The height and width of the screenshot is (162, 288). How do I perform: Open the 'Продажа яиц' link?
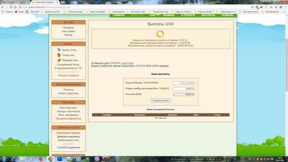[x=70, y=60]
